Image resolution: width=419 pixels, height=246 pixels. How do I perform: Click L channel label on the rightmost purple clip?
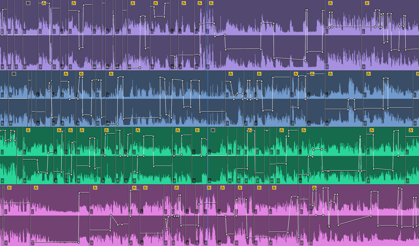363,32
